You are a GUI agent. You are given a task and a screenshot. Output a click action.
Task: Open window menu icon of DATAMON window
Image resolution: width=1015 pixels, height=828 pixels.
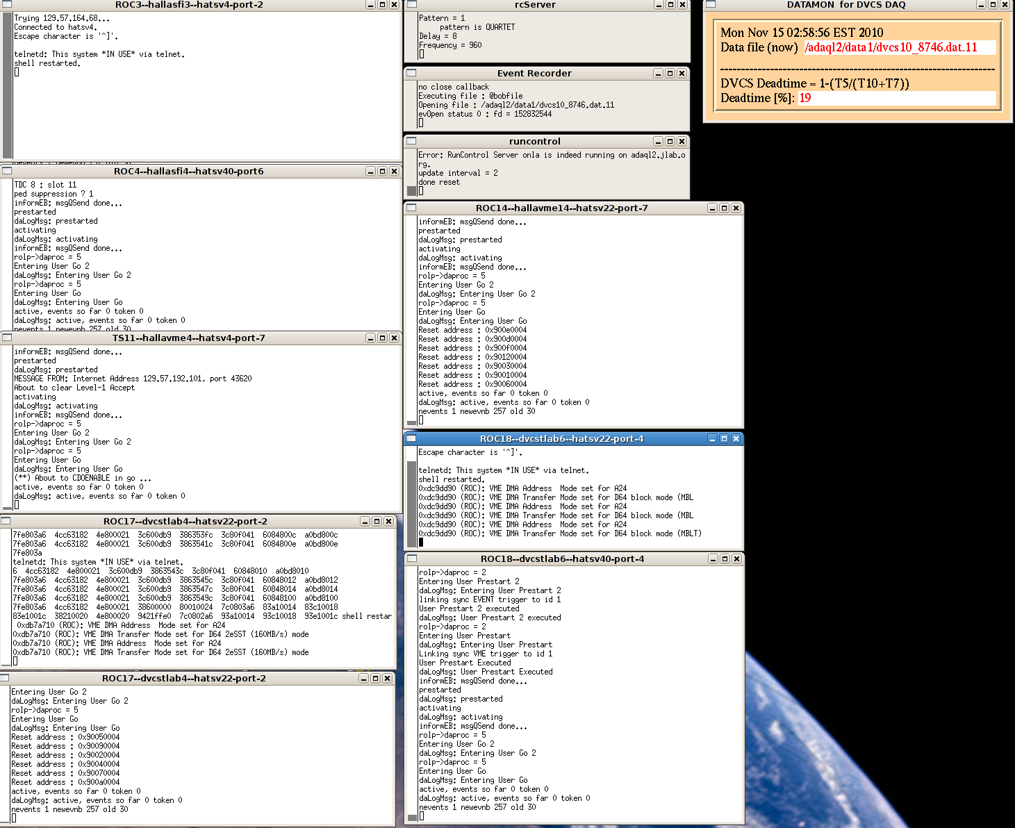tap(711, 4)
